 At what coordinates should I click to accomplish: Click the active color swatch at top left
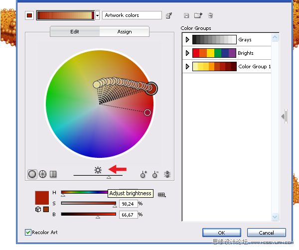pyautogui.click(x=29, y=15)
